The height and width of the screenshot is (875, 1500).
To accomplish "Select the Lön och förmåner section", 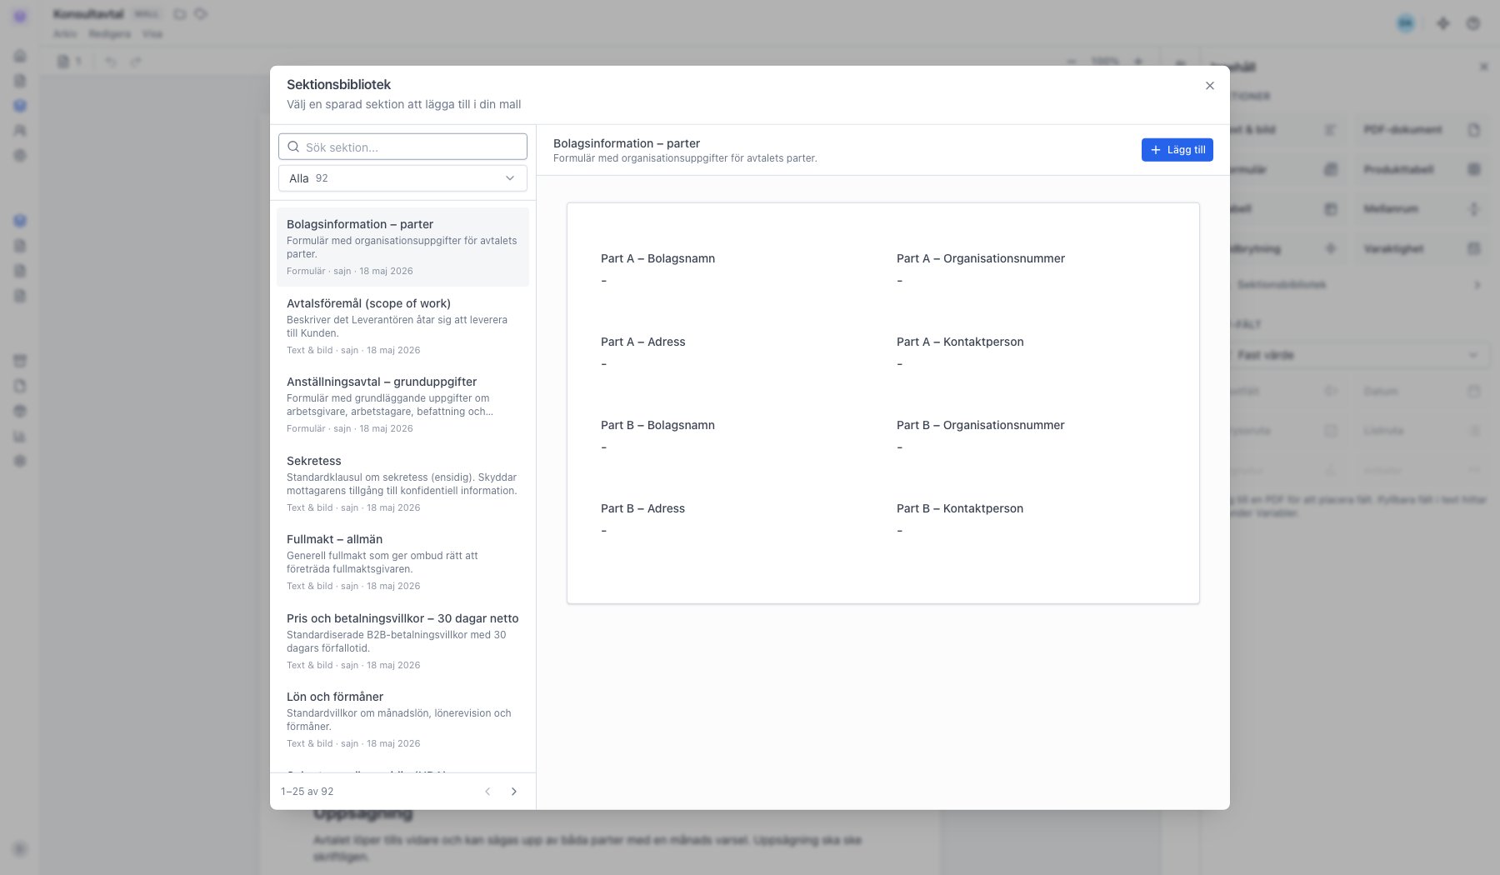I will [x=402, y=719].
